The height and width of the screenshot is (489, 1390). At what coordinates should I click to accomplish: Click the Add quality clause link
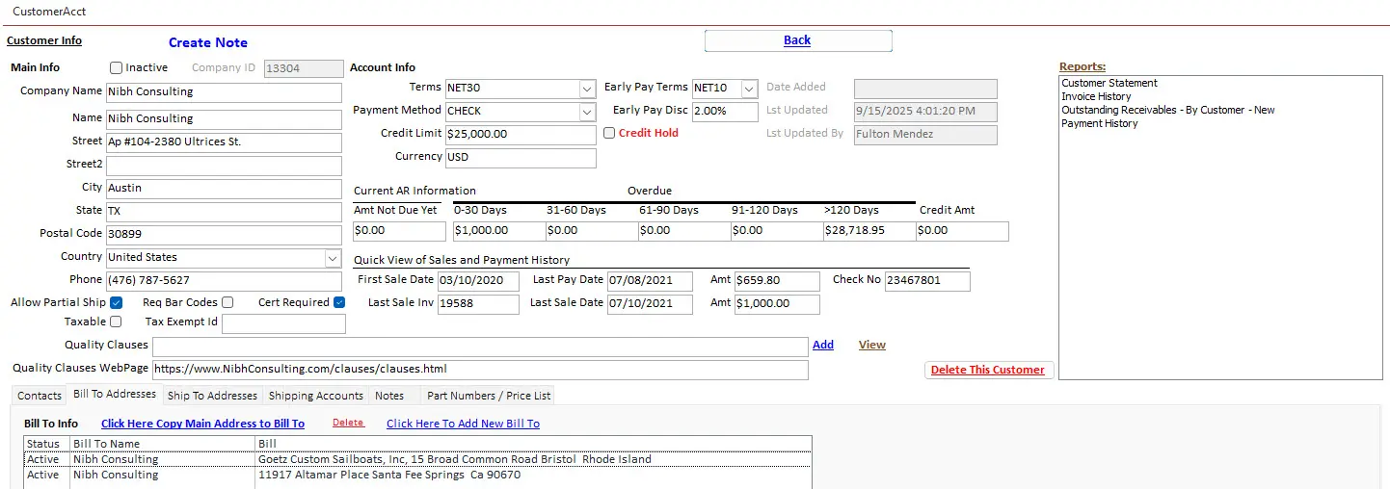click(823, 345)
